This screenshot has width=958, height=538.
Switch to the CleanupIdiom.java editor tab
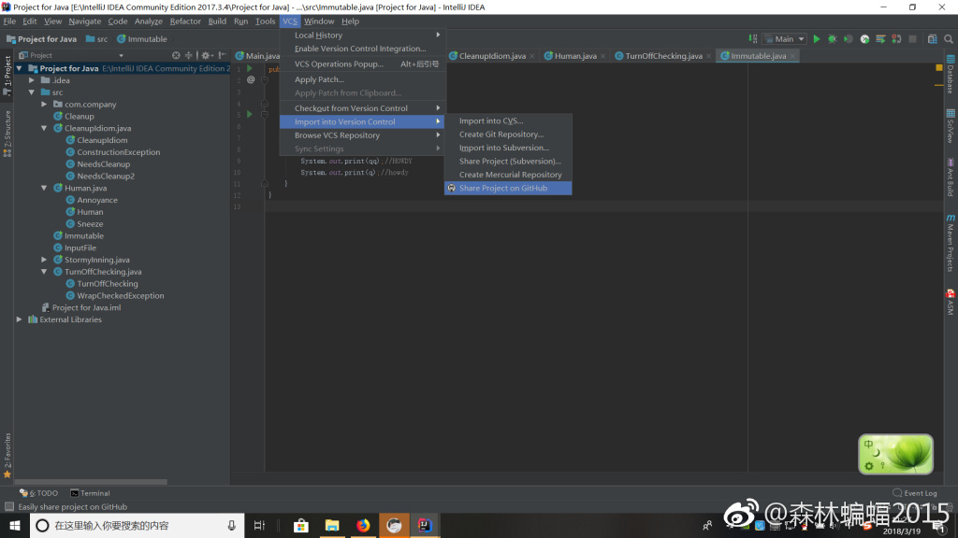click(492, 55)
